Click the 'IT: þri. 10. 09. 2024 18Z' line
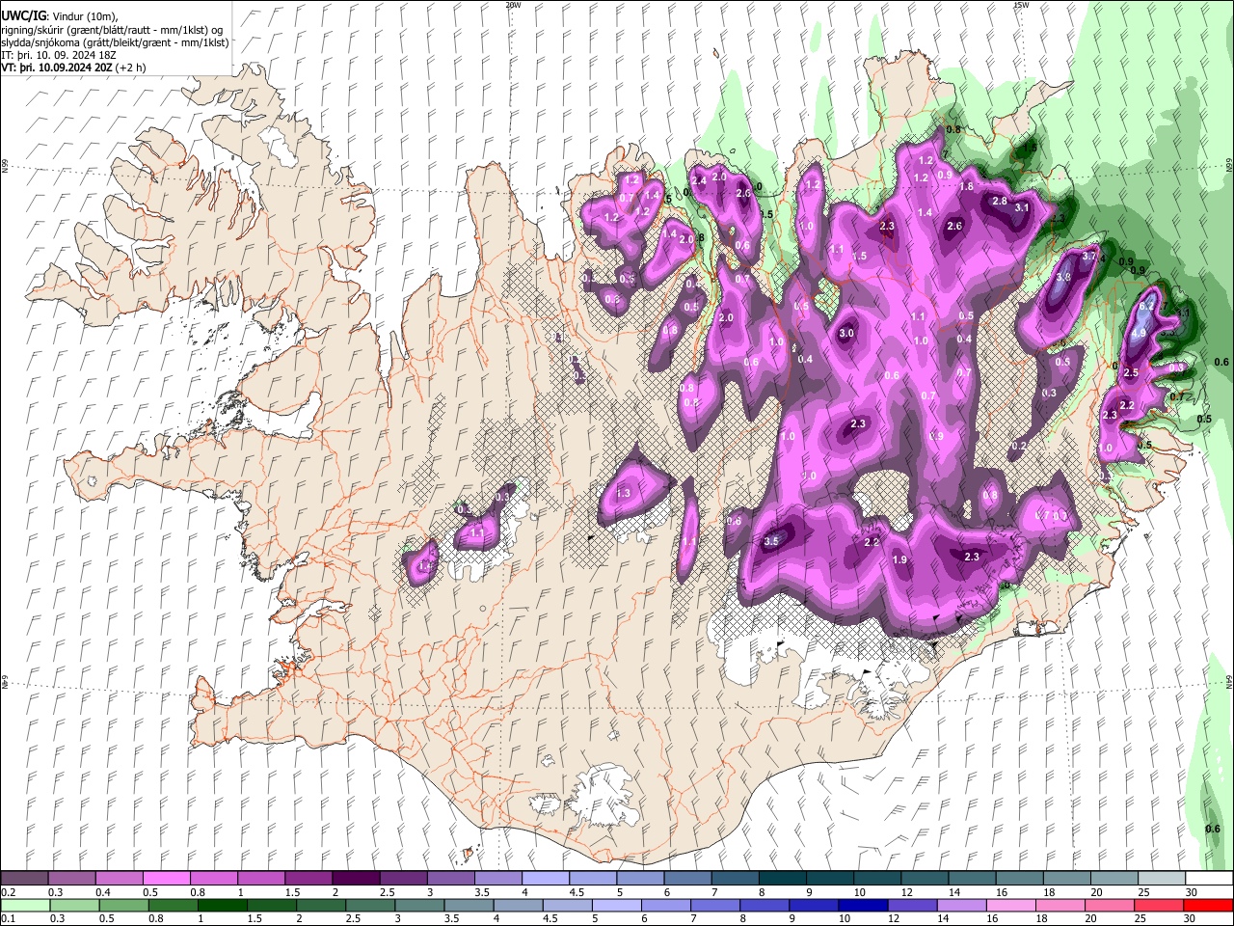 (x=58, y=55)
